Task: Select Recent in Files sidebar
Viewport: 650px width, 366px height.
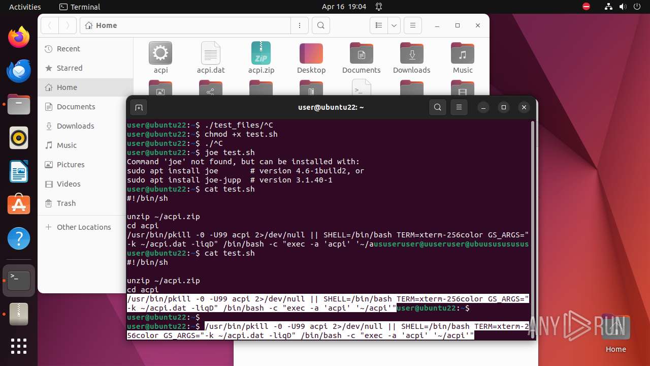Action: click(x=85, y=49)
